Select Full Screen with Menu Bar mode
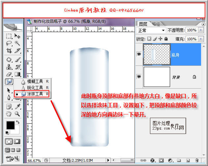Viewport: 208px width, 166px height. (13, 150)
